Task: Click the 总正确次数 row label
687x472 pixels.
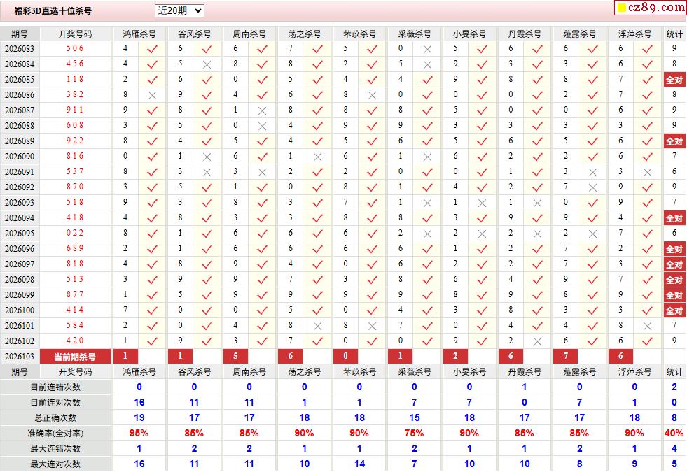Action: click(55, 418)
